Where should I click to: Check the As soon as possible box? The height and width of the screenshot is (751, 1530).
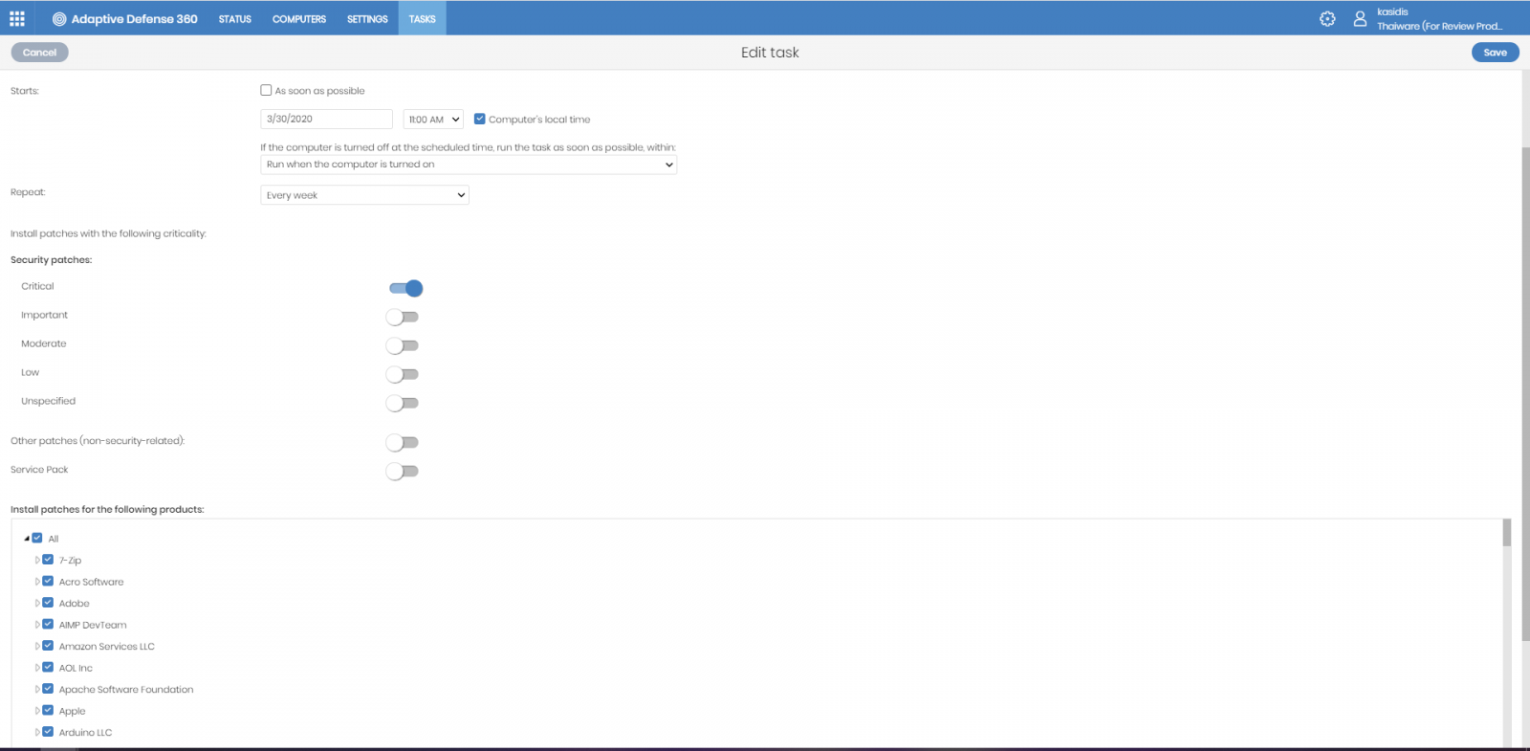[266, 90]
